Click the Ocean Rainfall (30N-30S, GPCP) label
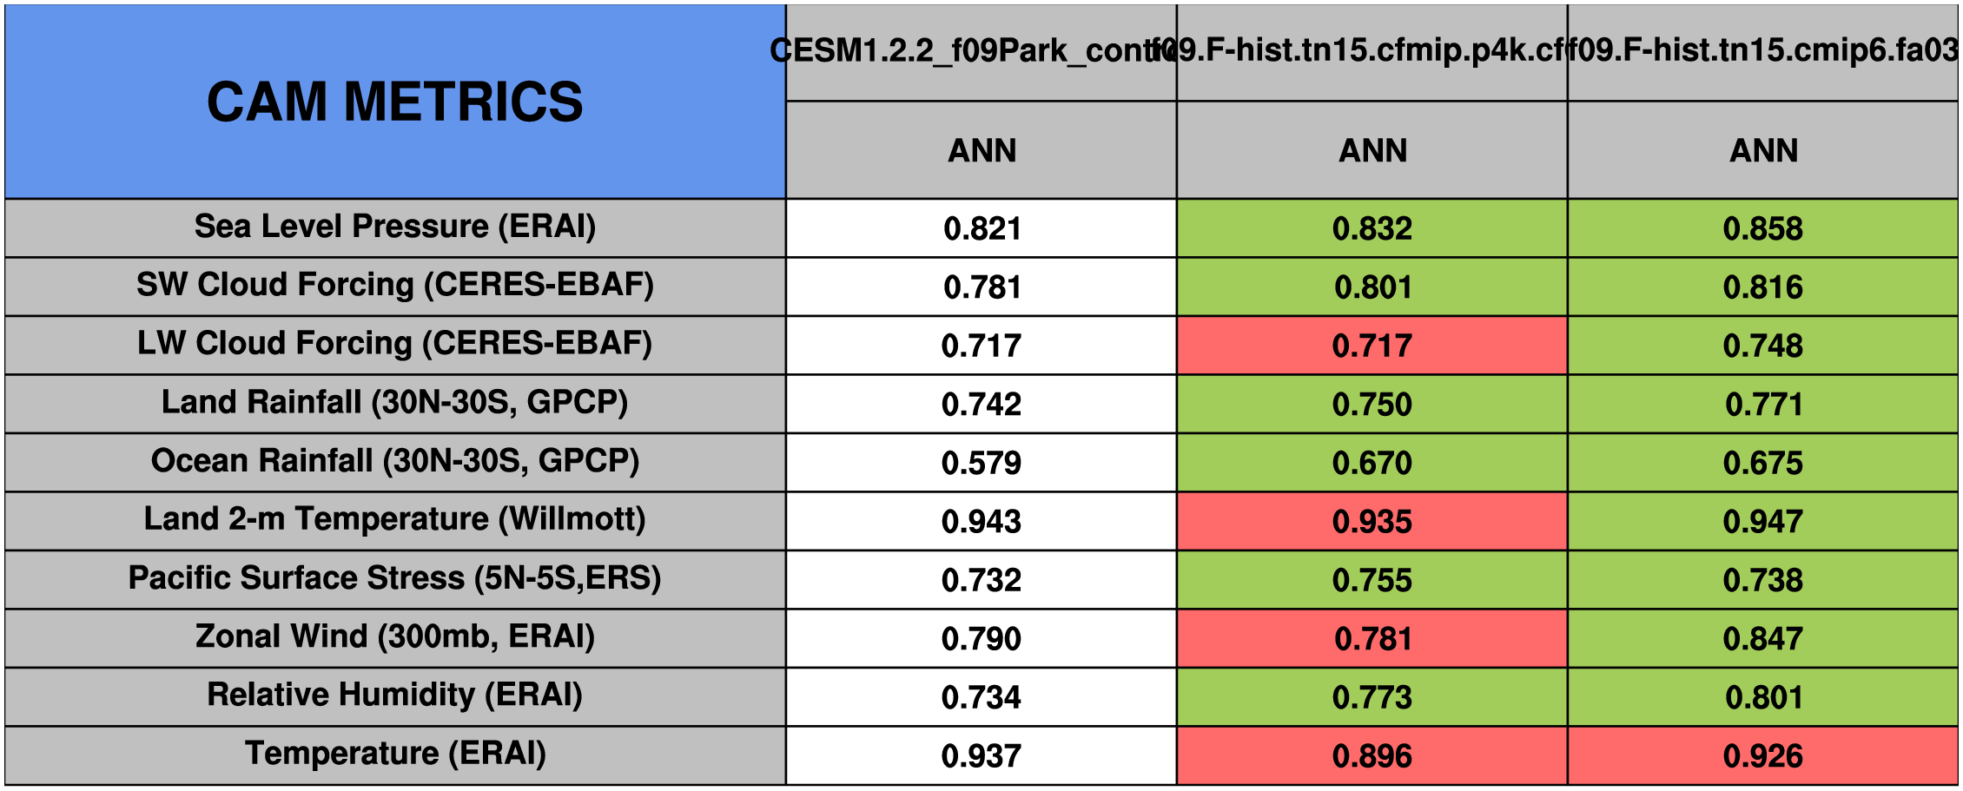The image size is (1963, 791). pyautogui.click(x=395, y=462)
